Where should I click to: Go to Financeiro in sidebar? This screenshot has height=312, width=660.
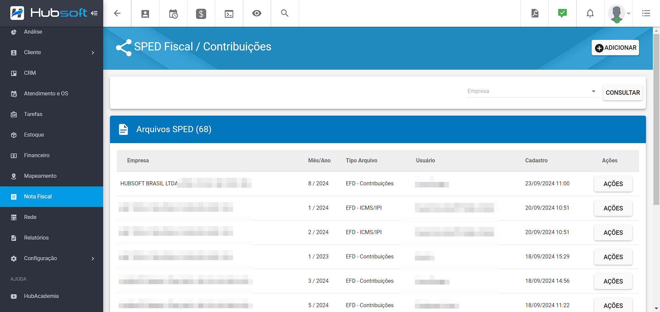(37, 155)
